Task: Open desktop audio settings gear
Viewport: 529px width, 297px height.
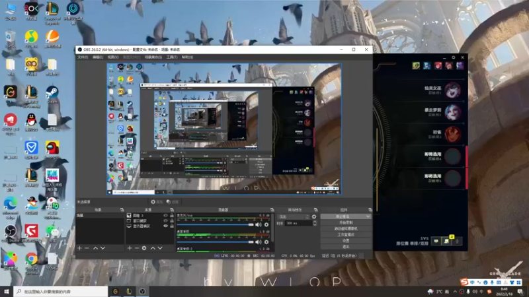Action: pos(266,242)
